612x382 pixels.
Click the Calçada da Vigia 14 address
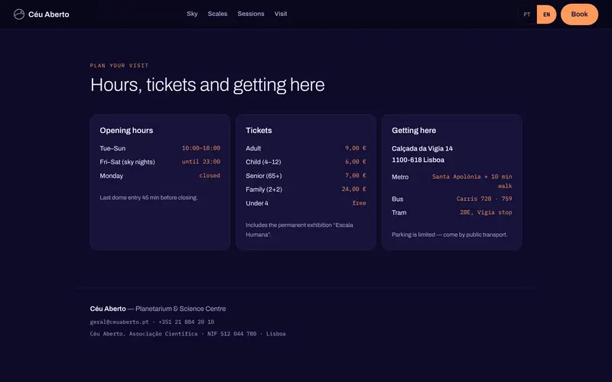(422, 148)
